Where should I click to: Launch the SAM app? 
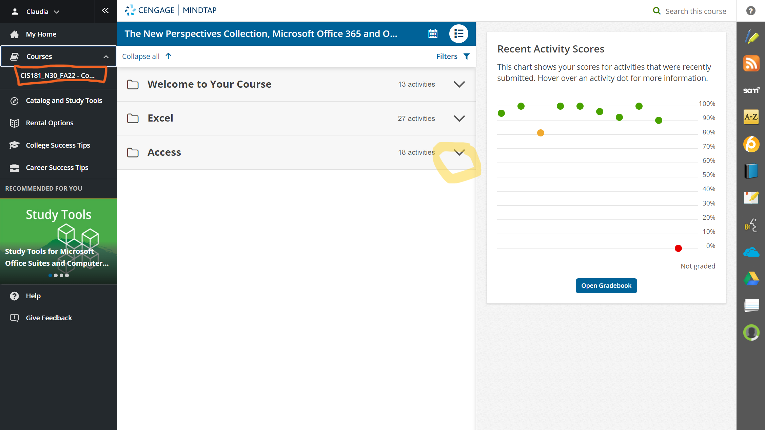click(x=751, y=90)
